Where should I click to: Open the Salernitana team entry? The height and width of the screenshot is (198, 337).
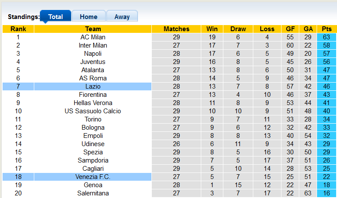(x=93, y=193)
